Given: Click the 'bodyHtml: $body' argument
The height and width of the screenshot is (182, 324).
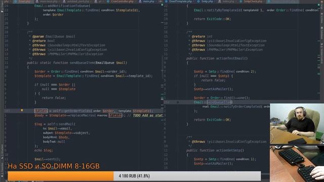Looking at the screenshot, I should point(55,137).
